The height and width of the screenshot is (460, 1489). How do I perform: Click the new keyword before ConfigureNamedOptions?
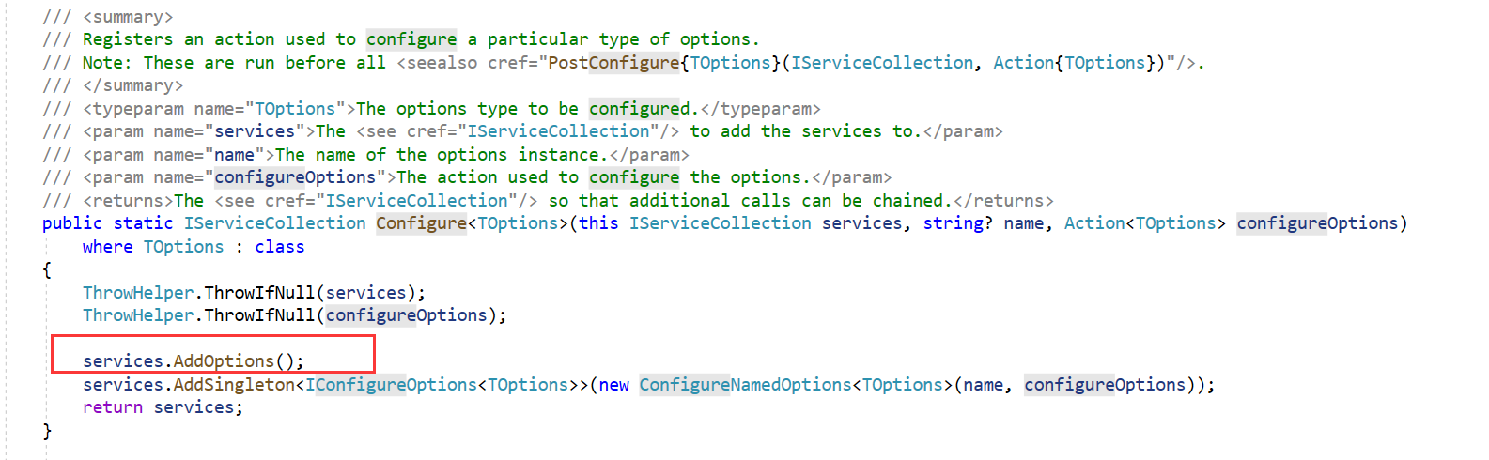[613, 385]
